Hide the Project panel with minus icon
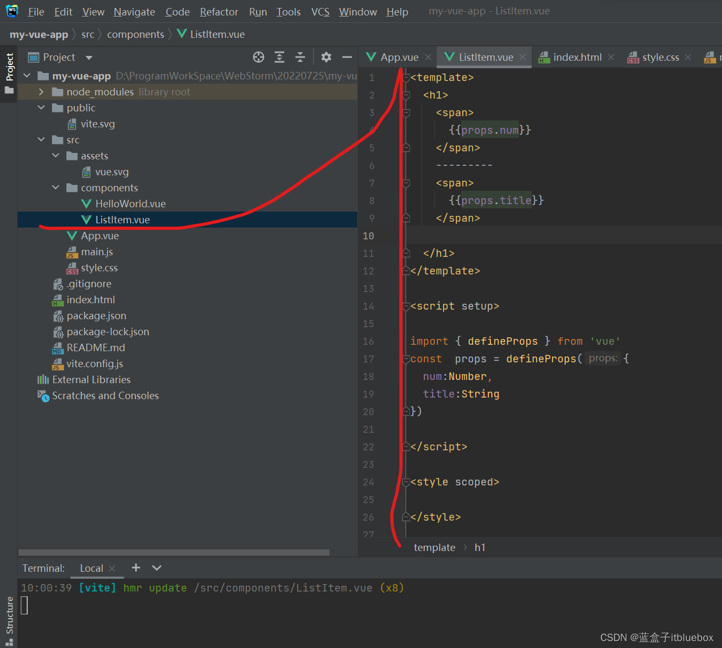This screenshot has width=722, height=648. [347, 57]
